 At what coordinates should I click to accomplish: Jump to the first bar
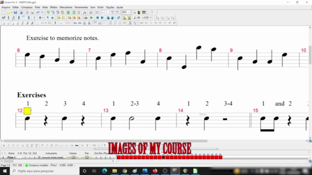tap(97, 17)
